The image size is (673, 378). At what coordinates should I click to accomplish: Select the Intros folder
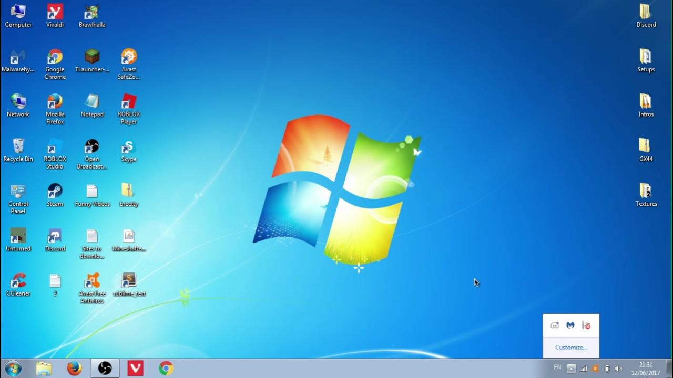(x=646, y=105)
